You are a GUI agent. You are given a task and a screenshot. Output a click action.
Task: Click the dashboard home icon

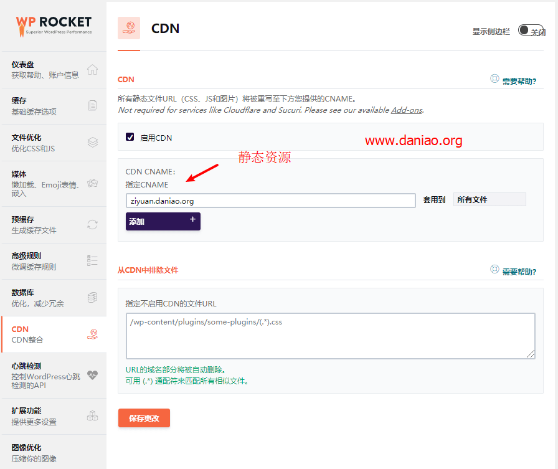click(93, 70)
